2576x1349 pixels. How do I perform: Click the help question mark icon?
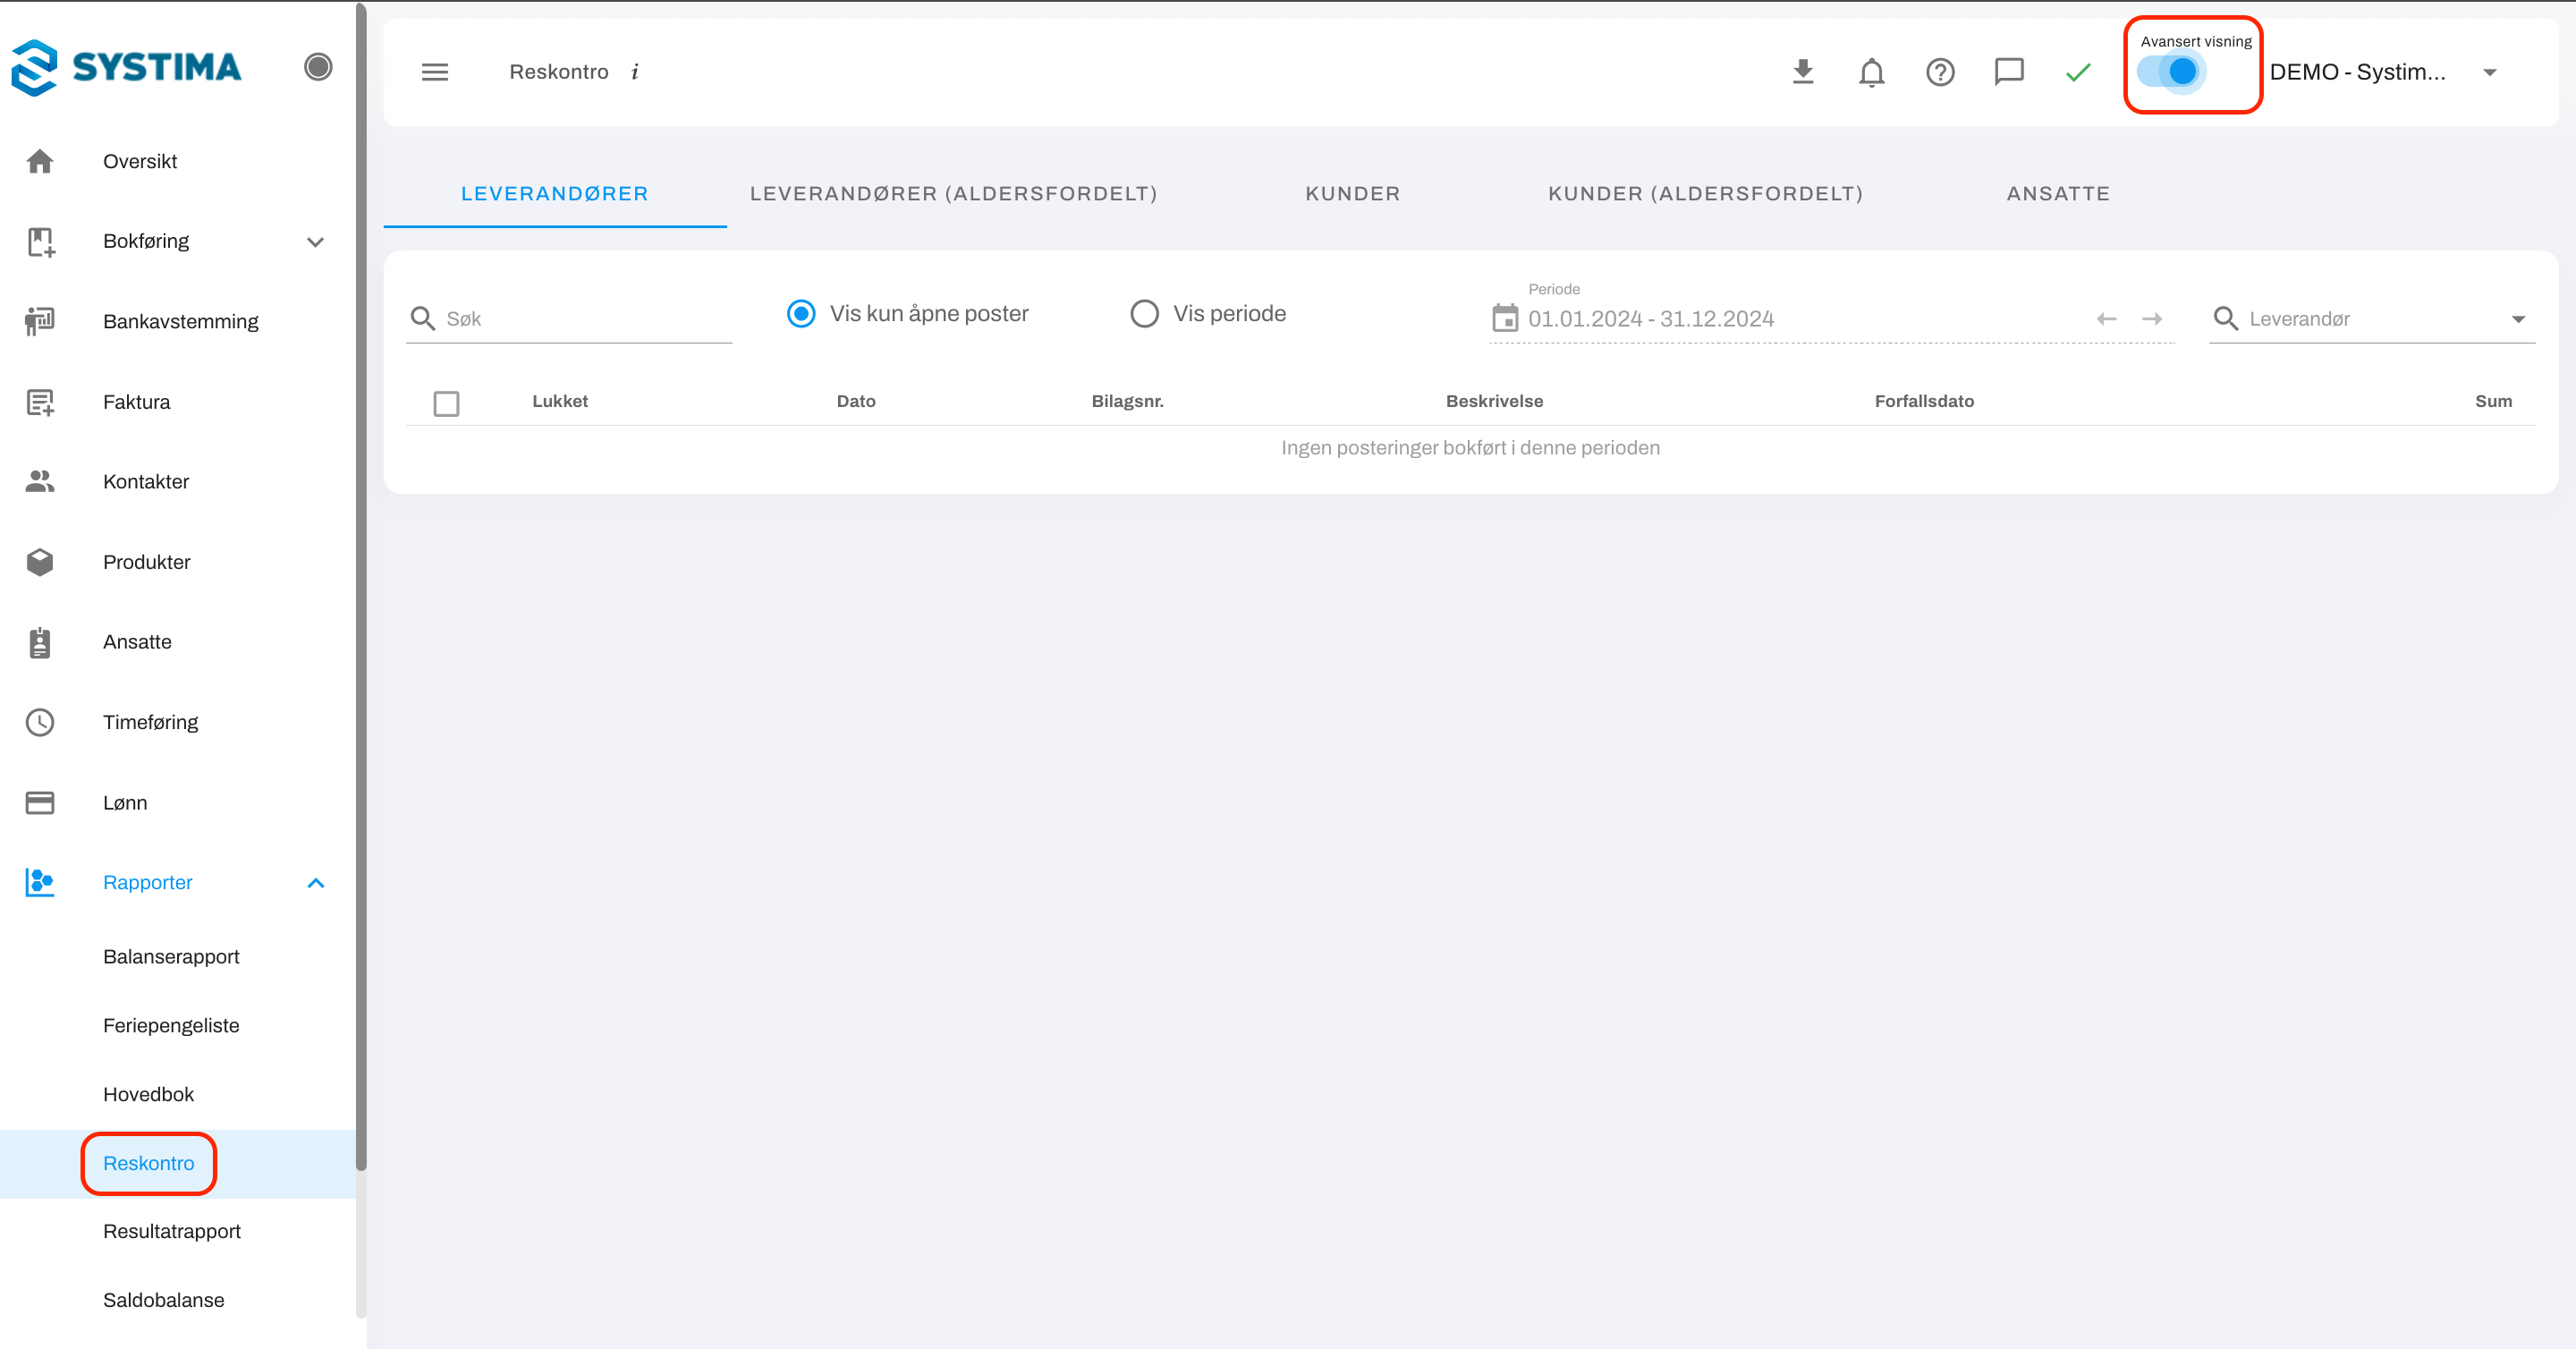click(x=1940, y=72)
